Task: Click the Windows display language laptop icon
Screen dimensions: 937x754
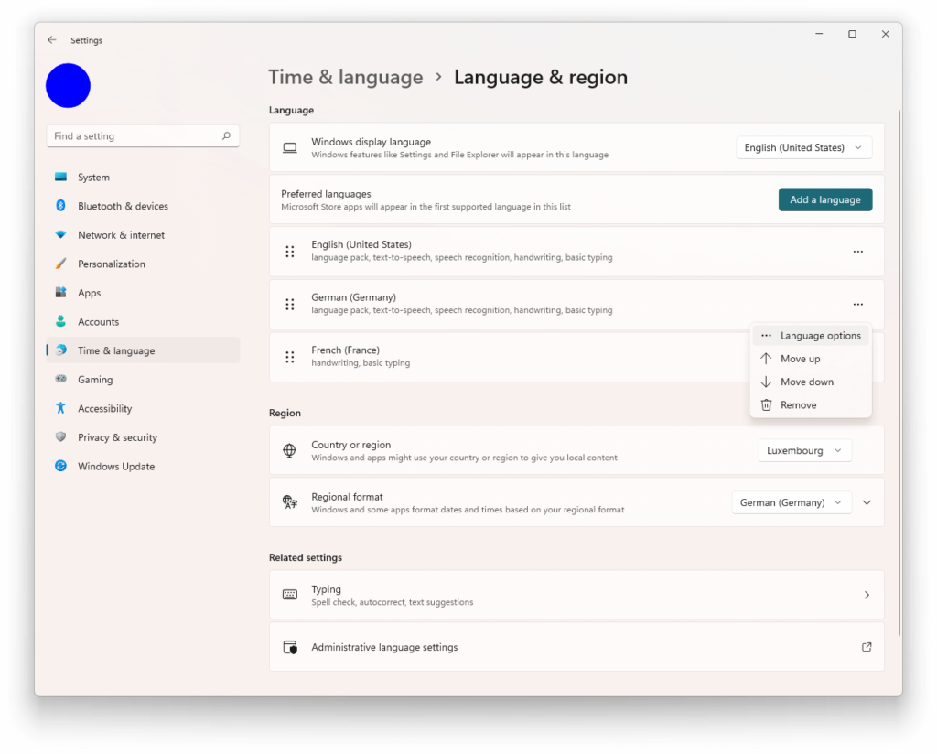Action: tap(290, 147)
